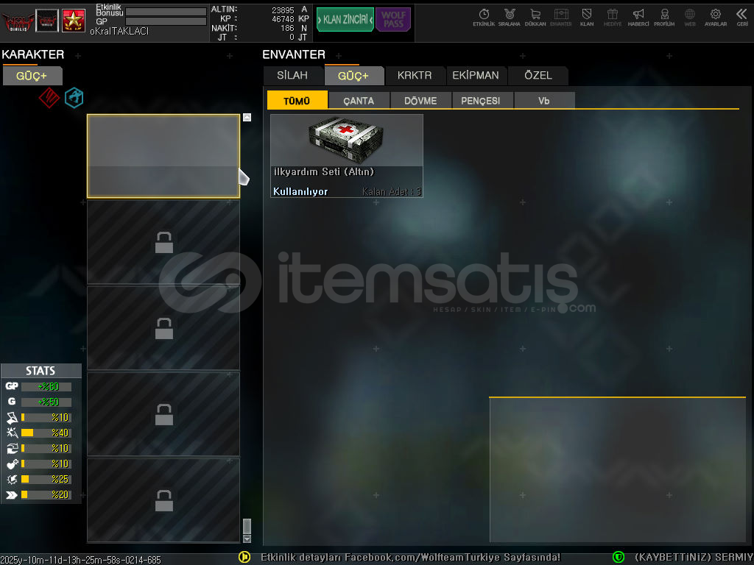The width and height of the screenshot is (754, 565).
Task: Open the HEDİYE gift icon
Action: 613,18
